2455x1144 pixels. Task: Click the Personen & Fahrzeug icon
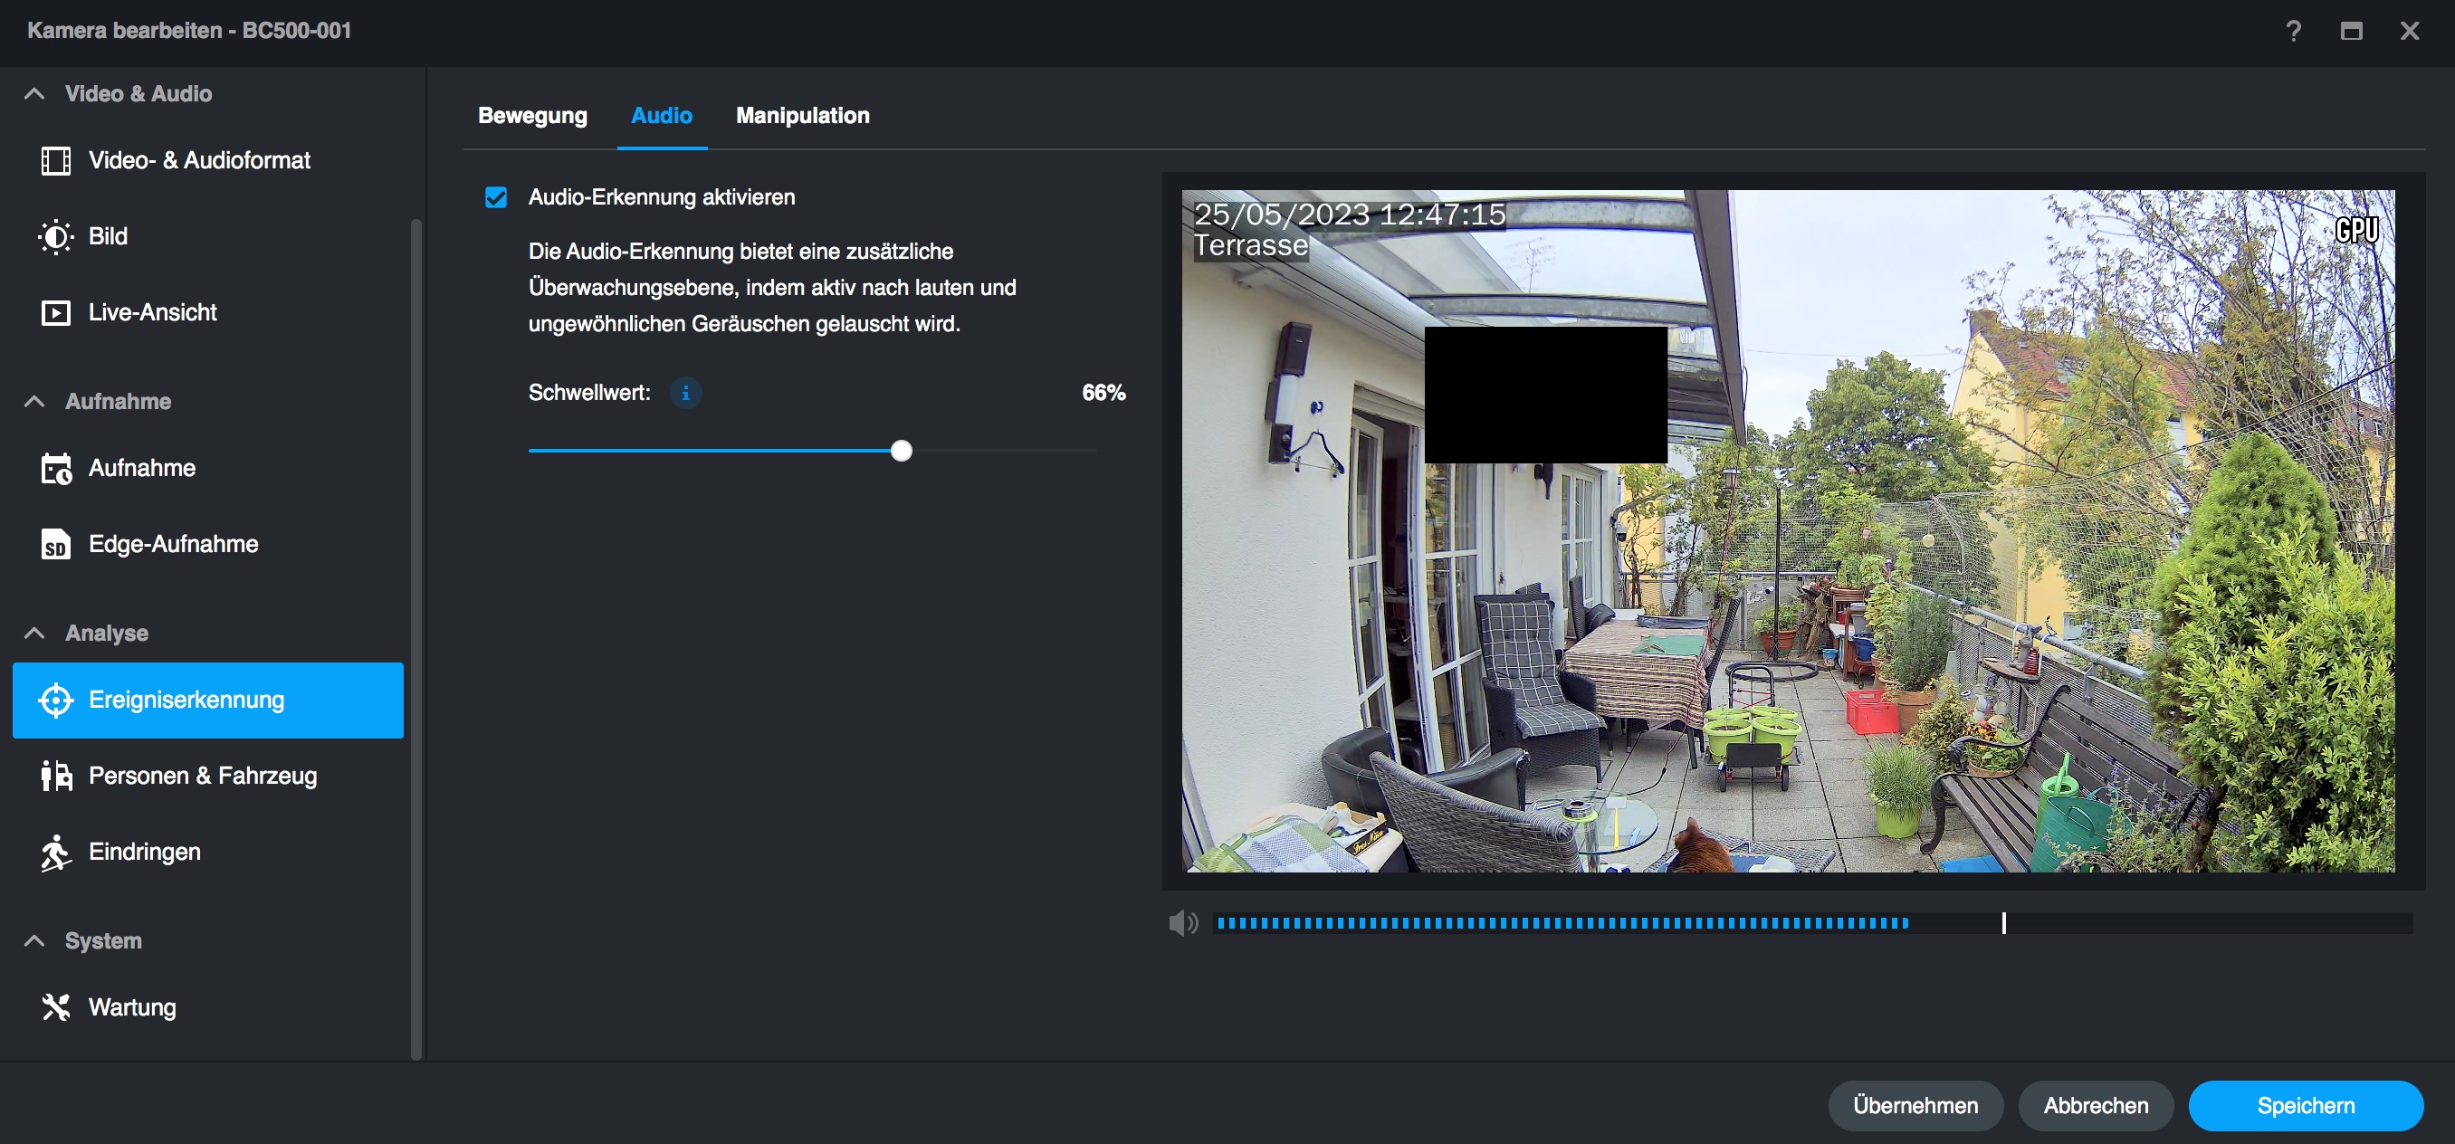pos(55,776)
